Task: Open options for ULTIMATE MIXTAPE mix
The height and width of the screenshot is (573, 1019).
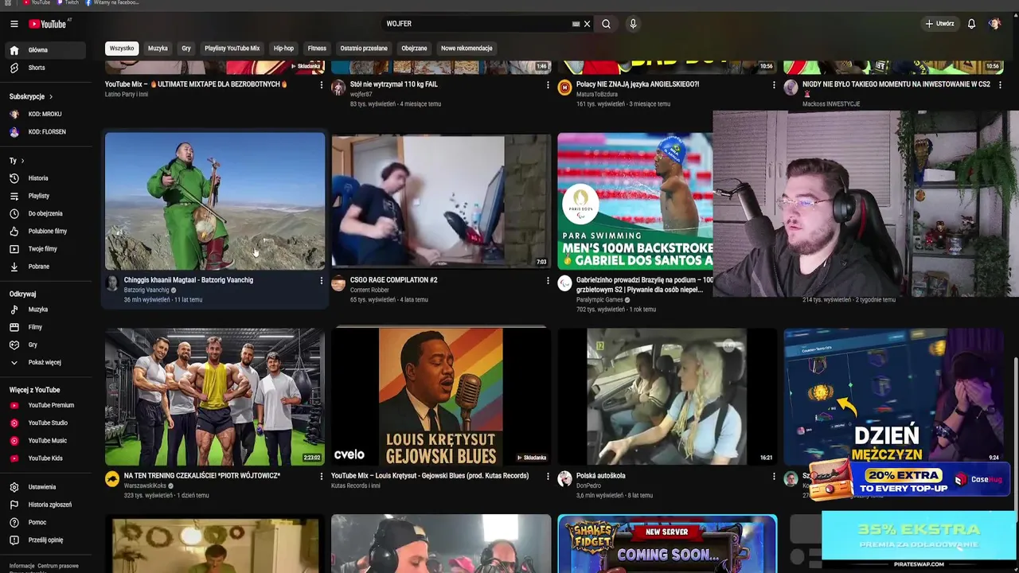Action: (x=322, y=84)
